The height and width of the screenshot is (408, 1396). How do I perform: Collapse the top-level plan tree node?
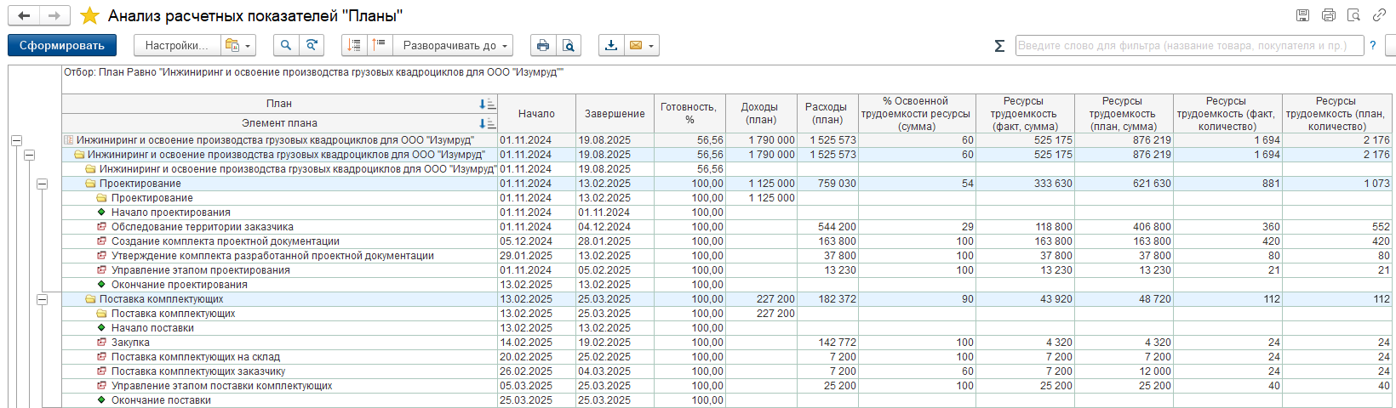[16, 140]
